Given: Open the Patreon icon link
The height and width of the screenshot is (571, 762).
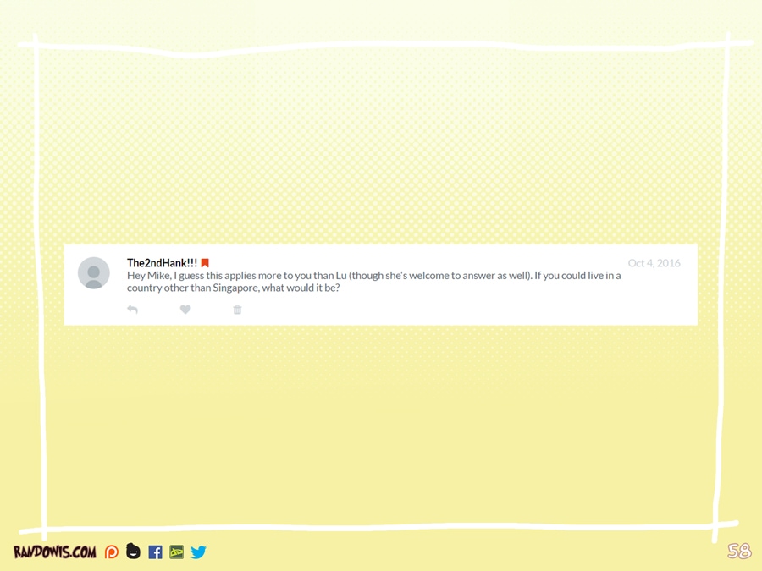Looking at the screenshot, I should click(112, 552).
